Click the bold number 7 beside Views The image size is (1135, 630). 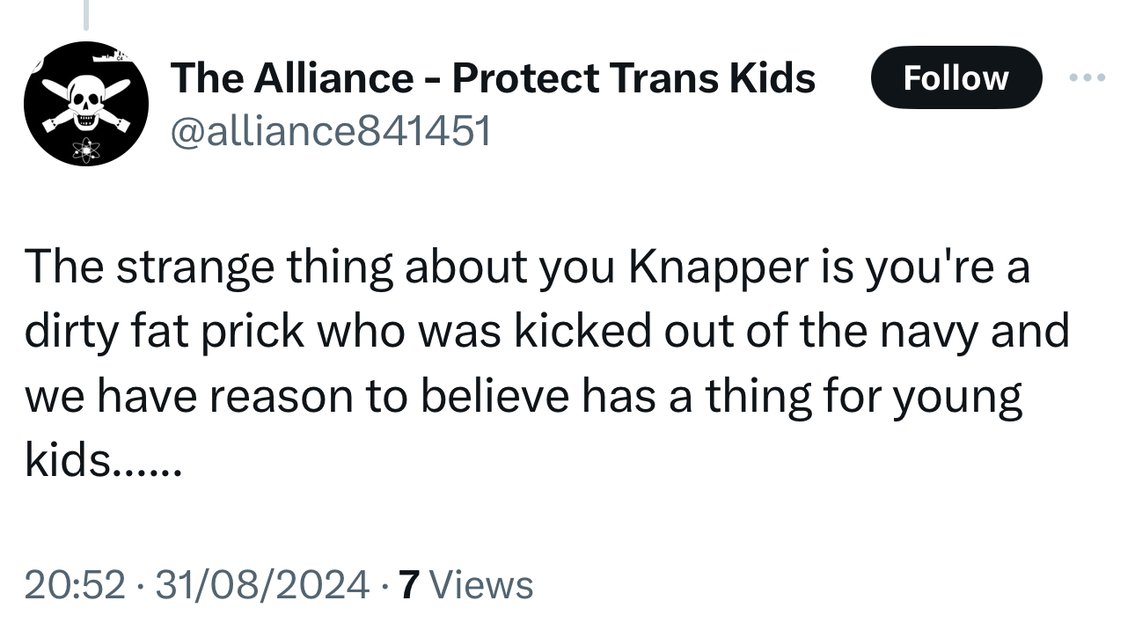(407, 584)
